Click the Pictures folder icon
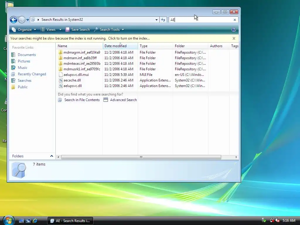 (13, 61)
